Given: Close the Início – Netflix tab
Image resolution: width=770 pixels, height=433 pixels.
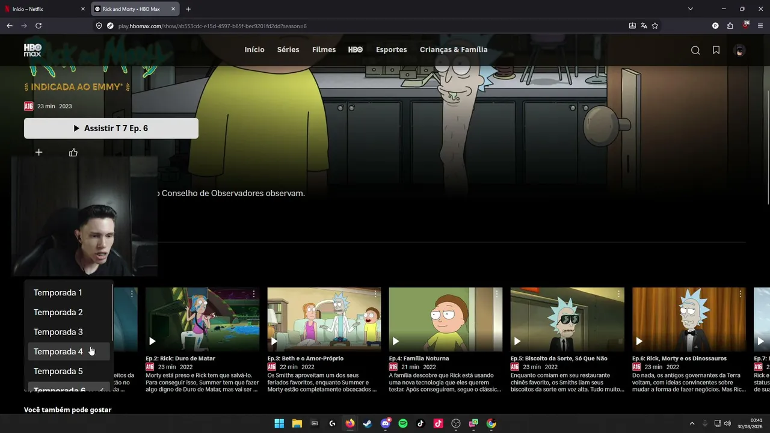Looking at the screenshot, I should (83, 9).
